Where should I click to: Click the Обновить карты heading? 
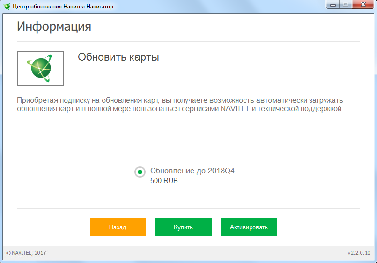(x=118, y=57)
